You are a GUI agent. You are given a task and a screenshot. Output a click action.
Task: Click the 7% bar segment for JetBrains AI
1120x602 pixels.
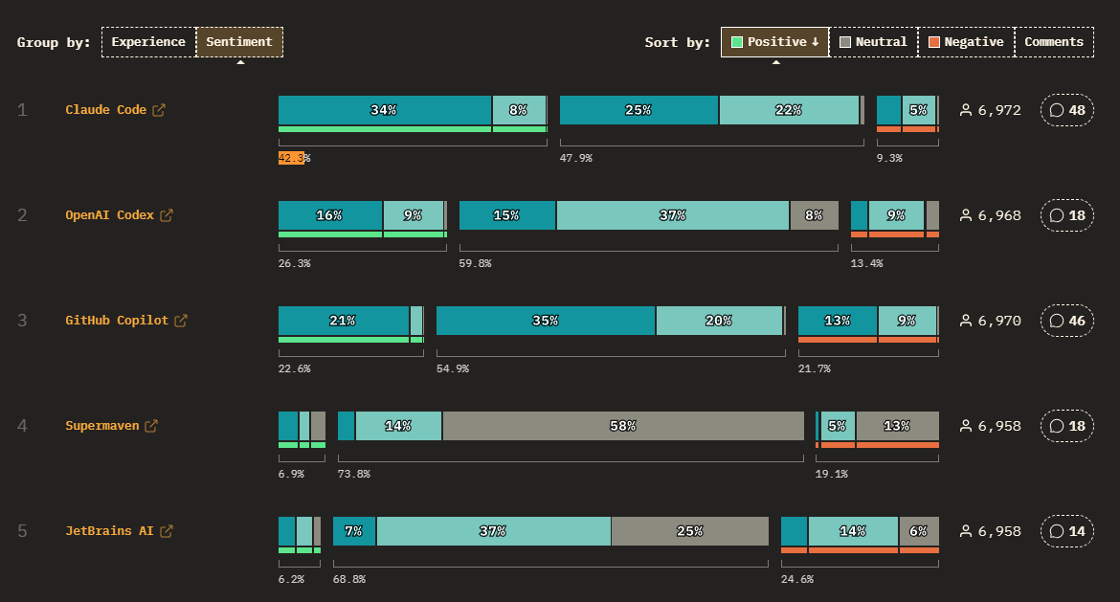click(354, 531)
